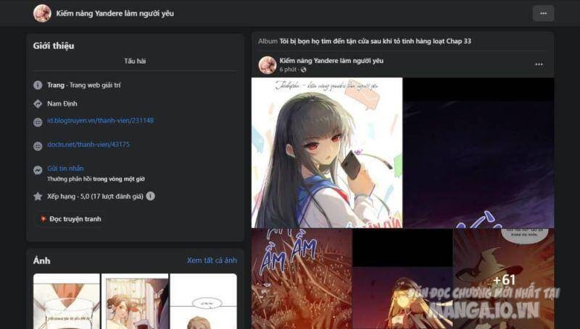Open the +61 more photos thumbnail
This screenshot has height=329, width=580.
504,278
